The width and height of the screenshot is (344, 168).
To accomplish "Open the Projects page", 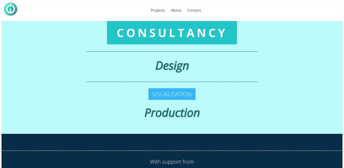I will pyautogui.click(x=158, y=10).
